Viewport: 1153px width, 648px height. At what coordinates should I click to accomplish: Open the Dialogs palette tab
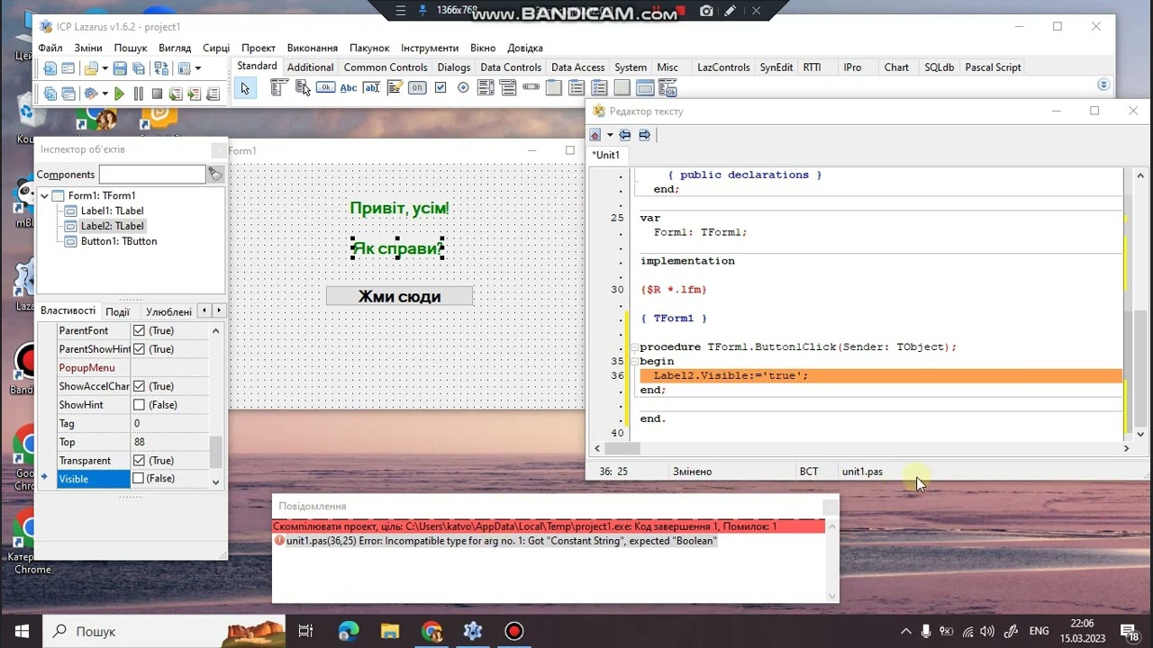click(x=454, y=67)
